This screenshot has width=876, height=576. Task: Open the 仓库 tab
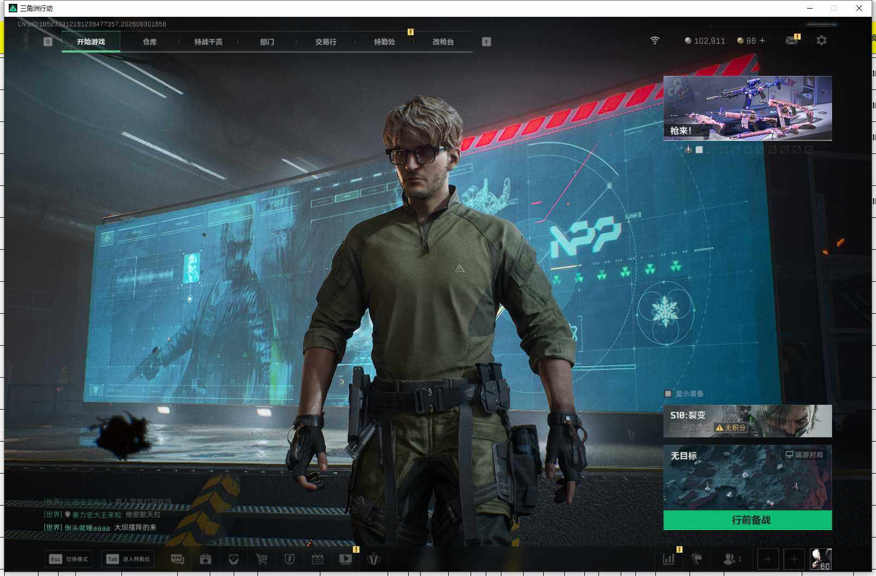(150, 42)
